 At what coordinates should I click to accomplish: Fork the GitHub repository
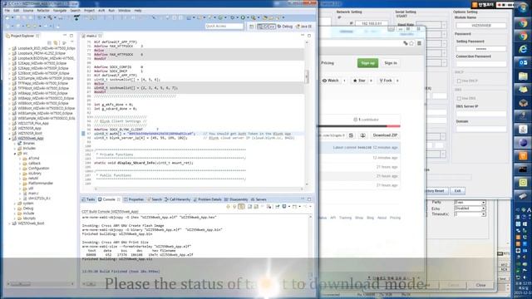click(386, 81)
